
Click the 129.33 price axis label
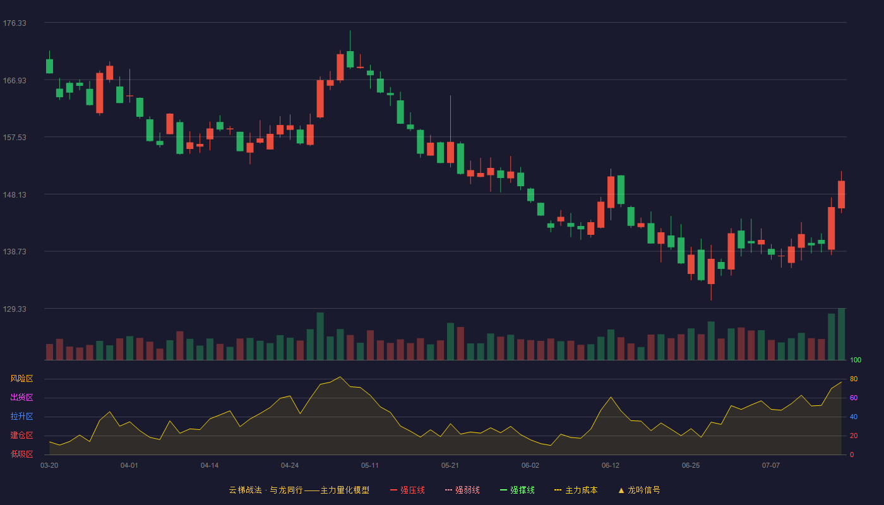pyautogui.click(x=15, y=309)
